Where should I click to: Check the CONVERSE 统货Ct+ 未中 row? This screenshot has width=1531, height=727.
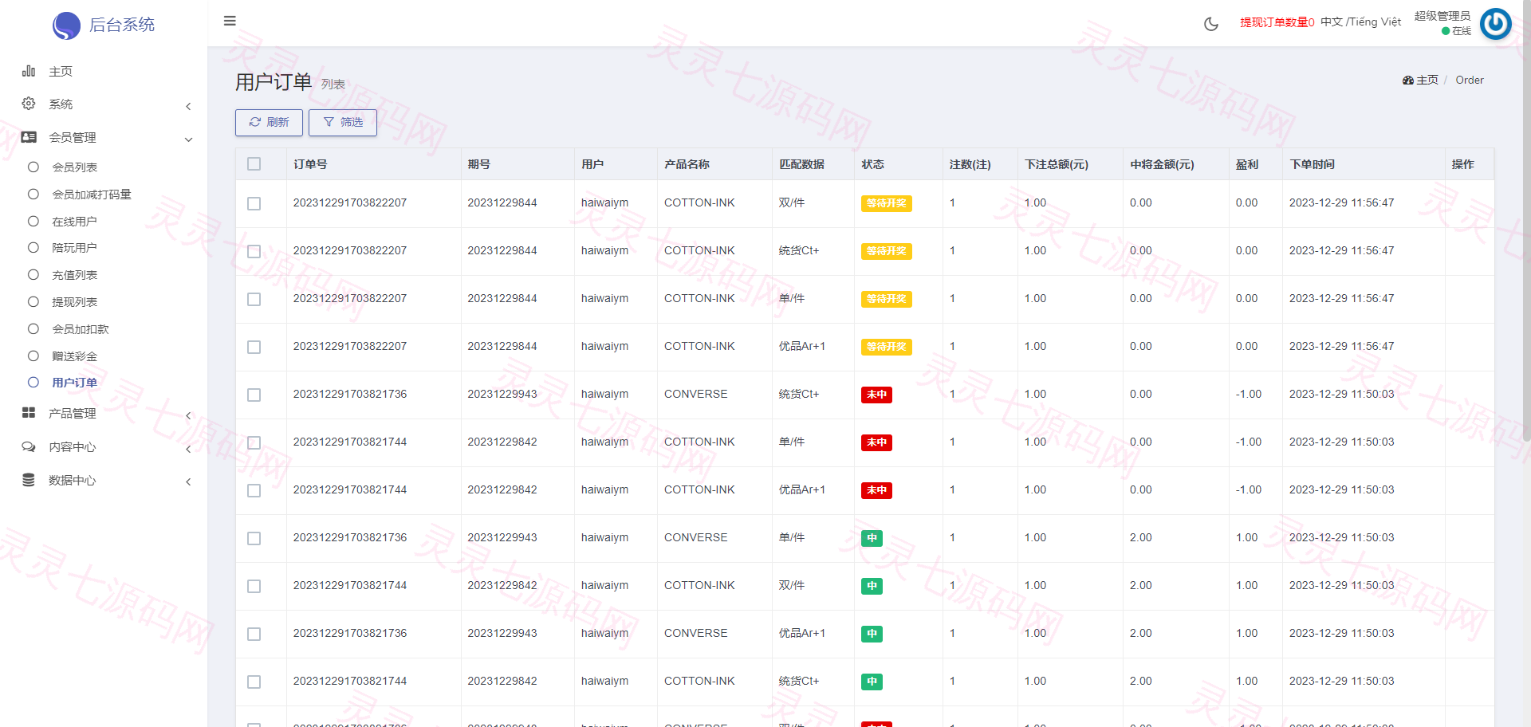tap(254, 395)
